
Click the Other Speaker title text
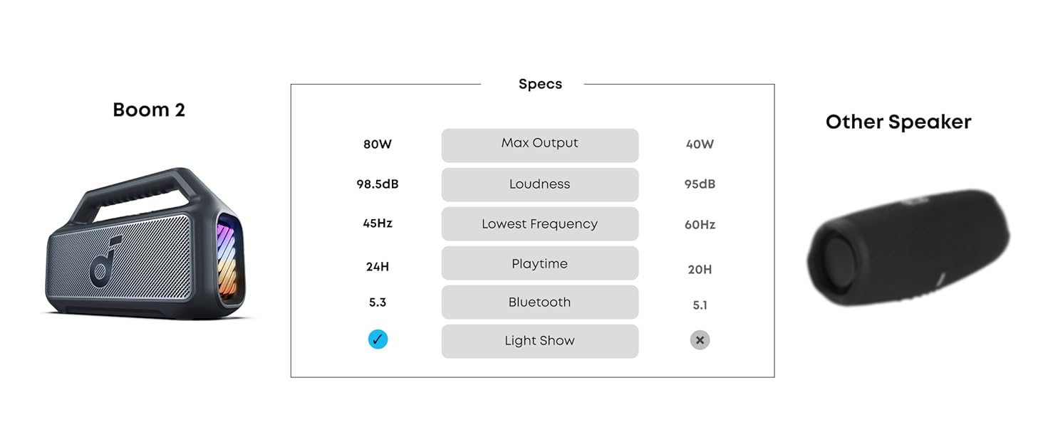tap(898, 122)
